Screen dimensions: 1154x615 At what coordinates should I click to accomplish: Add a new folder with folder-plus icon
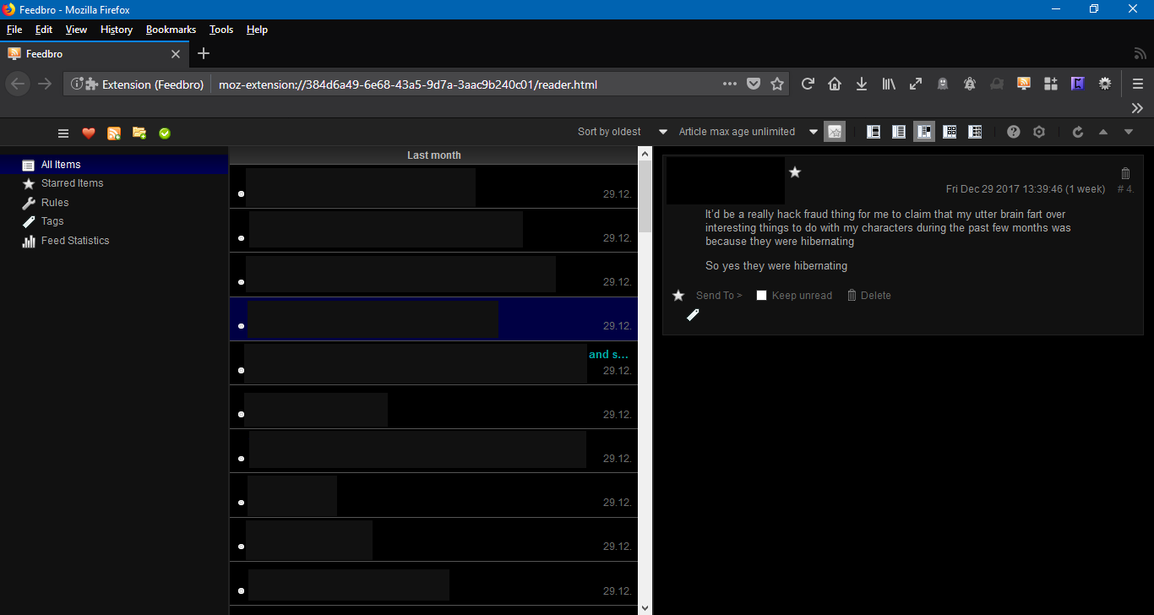tap(139, 133)
